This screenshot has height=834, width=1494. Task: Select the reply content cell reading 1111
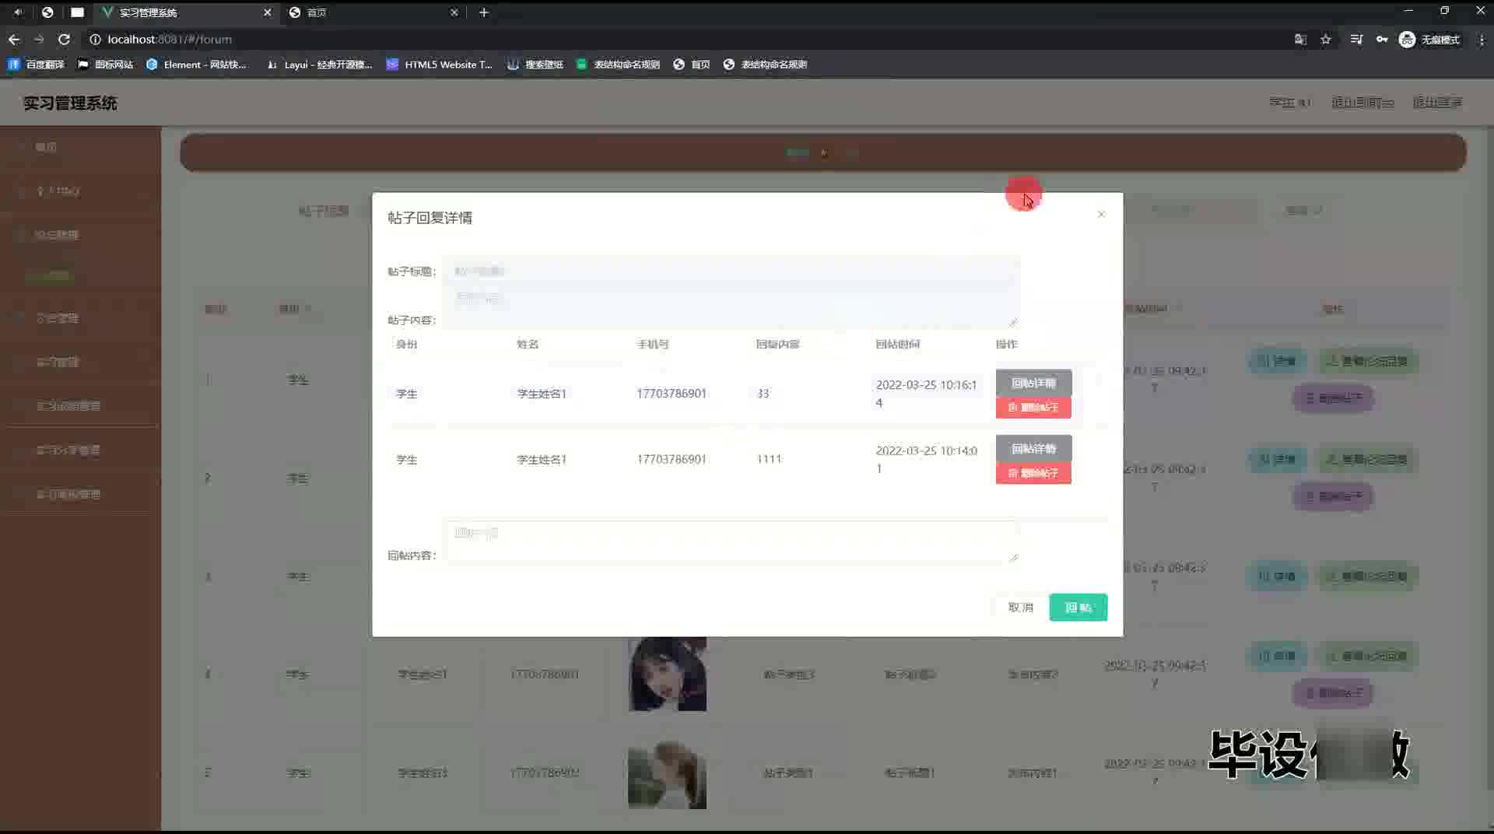pos(769,459)
